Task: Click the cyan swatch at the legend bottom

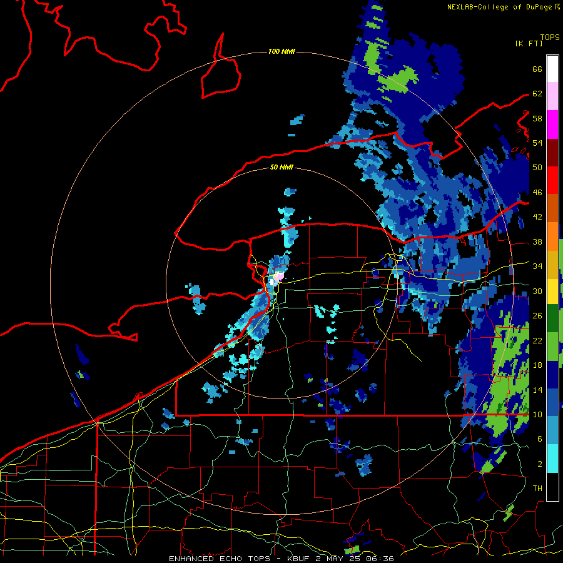Action: 552,459
